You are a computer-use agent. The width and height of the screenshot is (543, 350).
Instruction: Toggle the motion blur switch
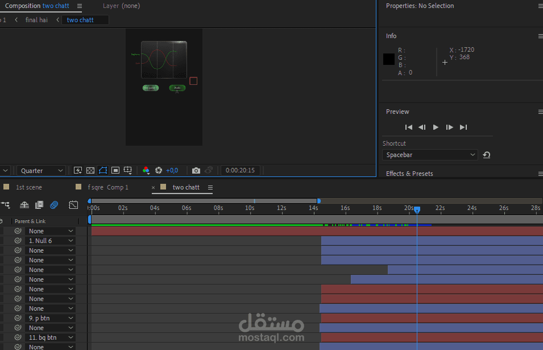coord(54,205)
